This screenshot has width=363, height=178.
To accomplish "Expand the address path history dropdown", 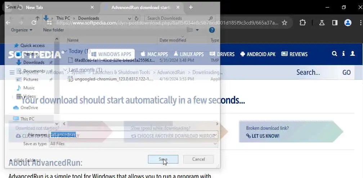I will click(129, 18).
